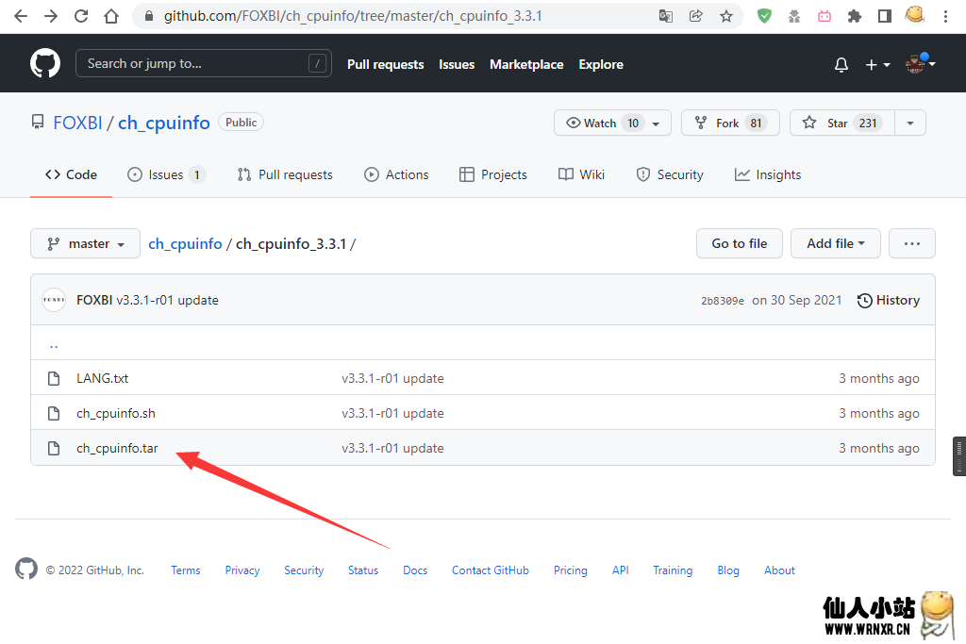Click the address bar URL
Screen dimensions: 966x644
coord(353,16)
